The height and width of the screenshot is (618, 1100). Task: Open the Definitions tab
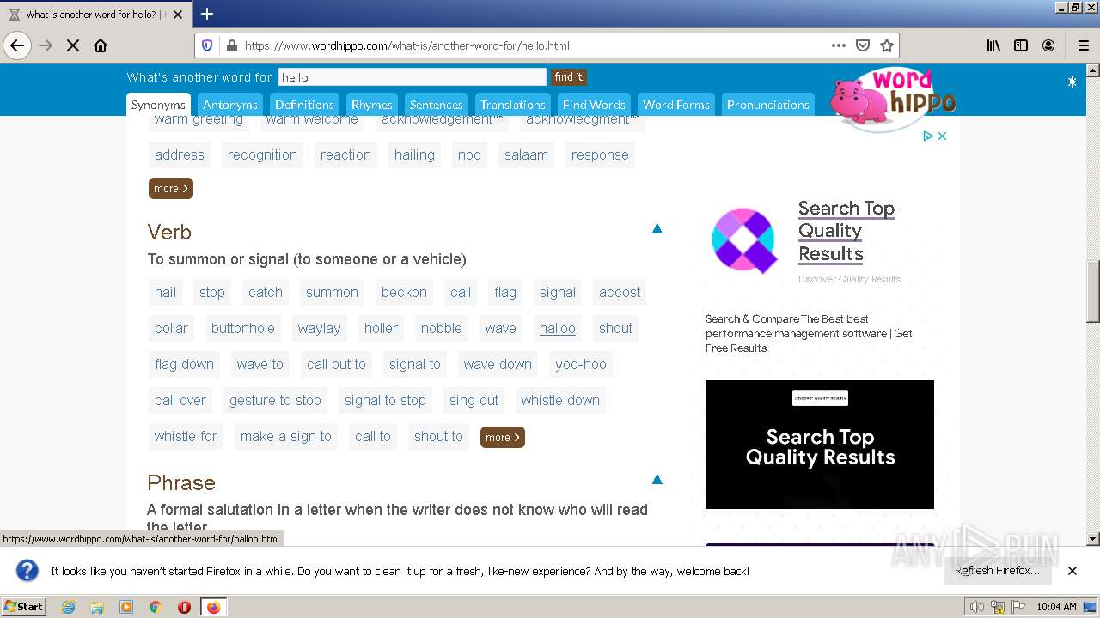click(x=304, y=105)
